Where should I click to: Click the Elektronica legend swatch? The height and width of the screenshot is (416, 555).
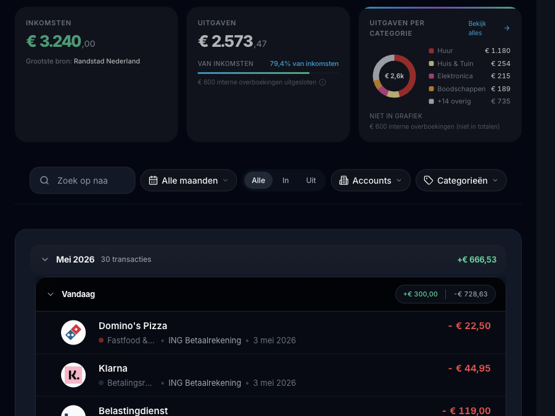tap(431, 76)
